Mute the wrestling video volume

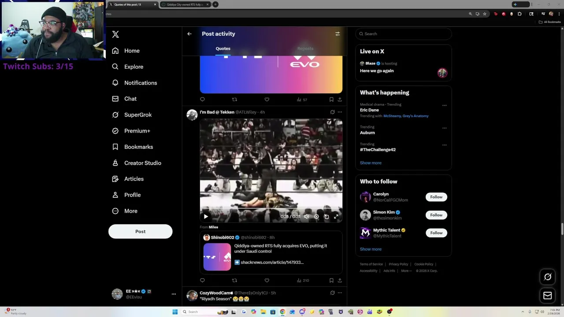click(306, 217)
